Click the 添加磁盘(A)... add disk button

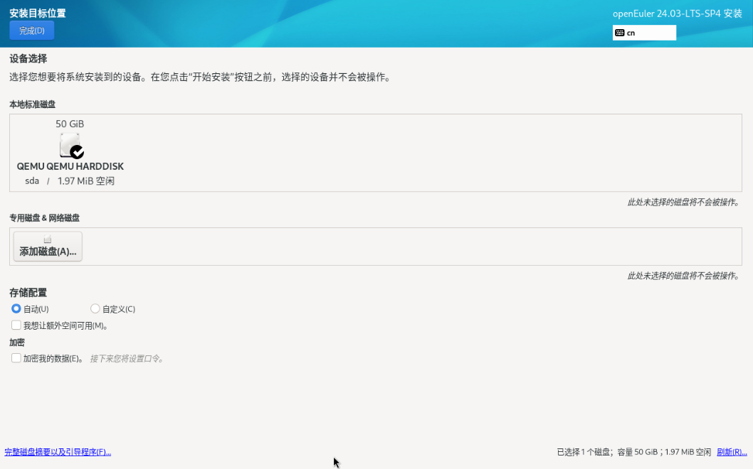pos(48,247)
